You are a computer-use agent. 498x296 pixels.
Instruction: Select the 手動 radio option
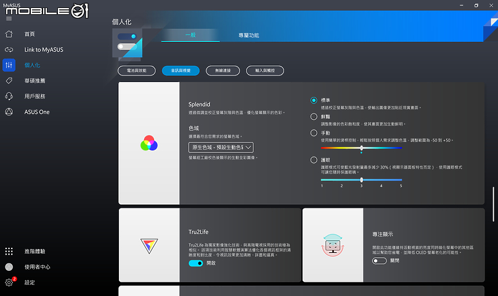(x=314, y=133)
